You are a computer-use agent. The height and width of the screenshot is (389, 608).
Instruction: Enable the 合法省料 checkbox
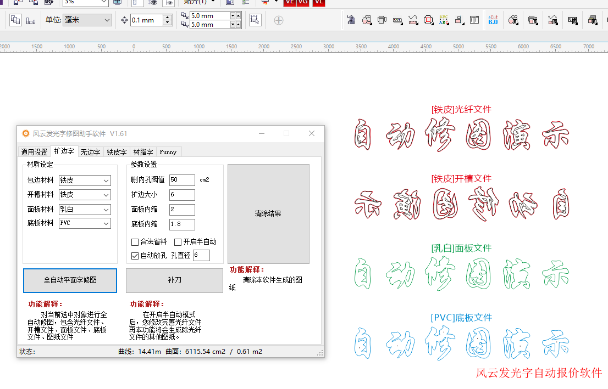click(x=135, y=242)
